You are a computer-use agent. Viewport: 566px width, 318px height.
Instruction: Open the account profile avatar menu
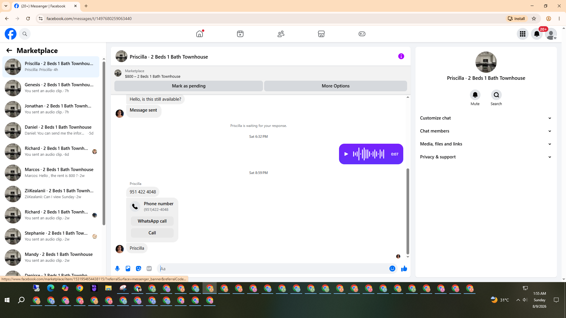(x=551, y=34)
